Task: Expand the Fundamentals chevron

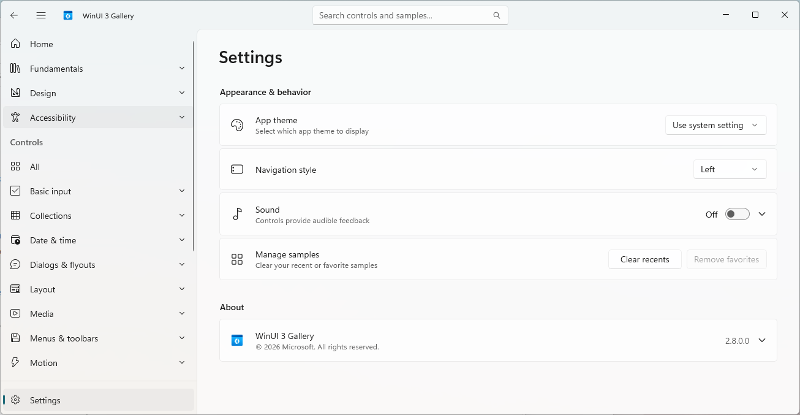Action: (x=182, y=68)
